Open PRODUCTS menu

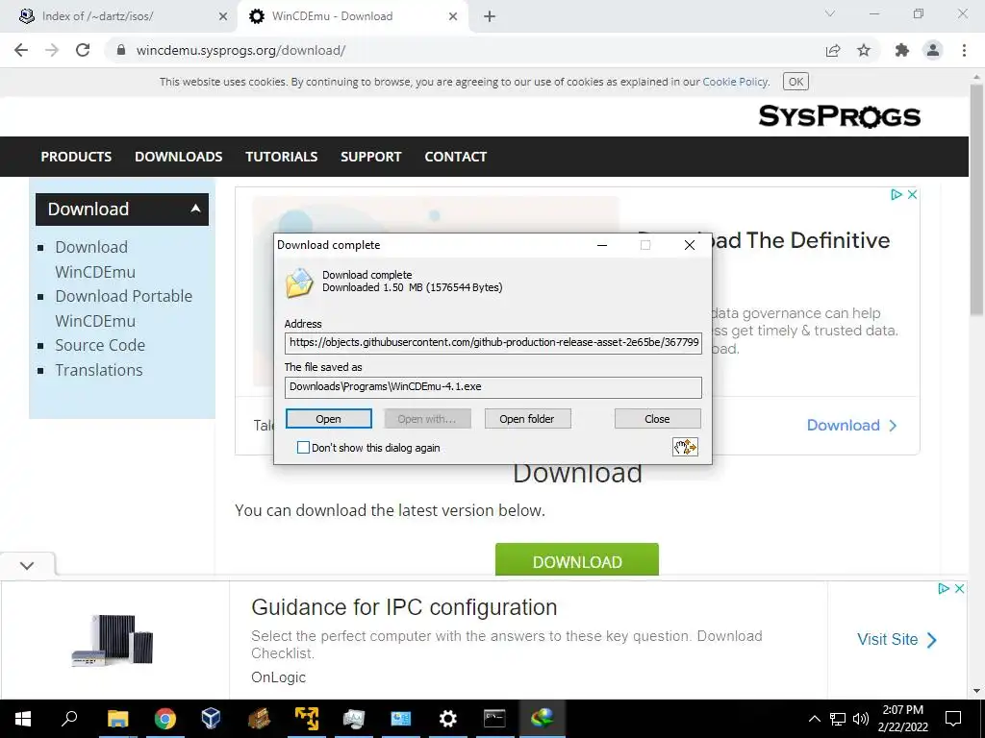[x=76, y=157]
